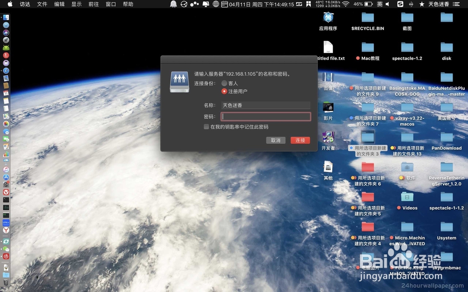Open WeChat from the Dock
This screenshot has width=468, height=292.
(x=6, y=248)
